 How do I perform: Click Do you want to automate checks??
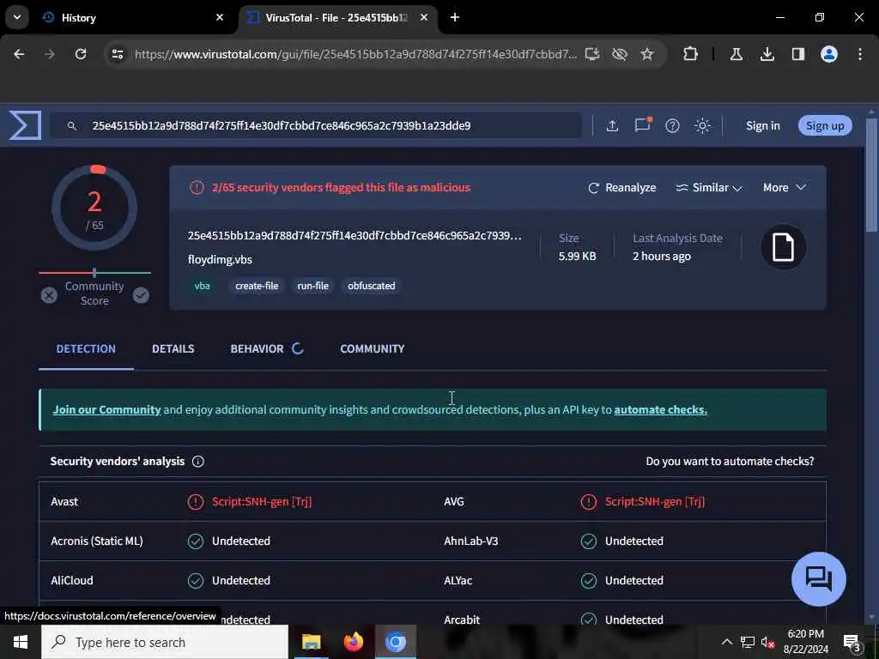click(x=730, y=461)
